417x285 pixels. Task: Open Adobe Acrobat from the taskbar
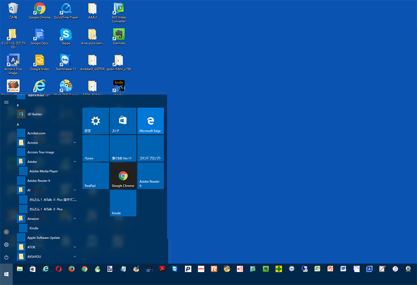pos(162,269)
